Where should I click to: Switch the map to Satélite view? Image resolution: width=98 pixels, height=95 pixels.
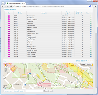(89, 64)
